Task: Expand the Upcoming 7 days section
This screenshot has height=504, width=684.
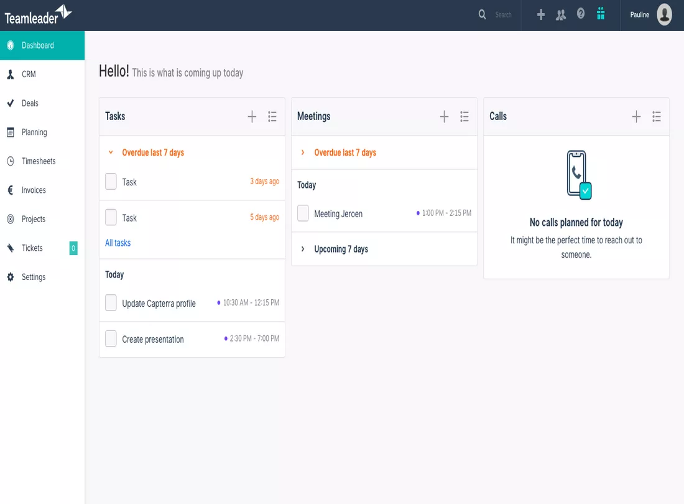Action: click(x=303, y=249)
